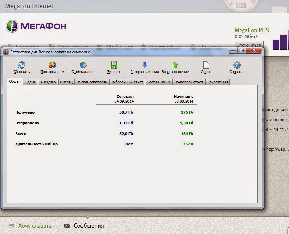The width and height of the screenshot is (289, 234).
Task: Switch to the Общая tab
Action: (15, 81)
